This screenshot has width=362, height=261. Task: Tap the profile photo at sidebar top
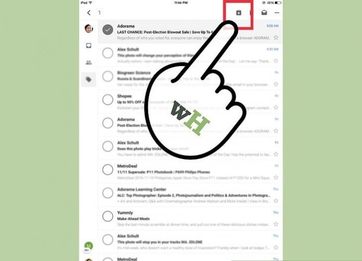coord(88,29)
